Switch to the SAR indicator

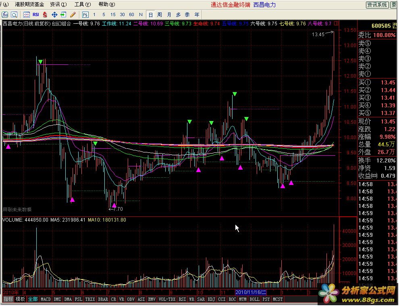coord(201,299)
